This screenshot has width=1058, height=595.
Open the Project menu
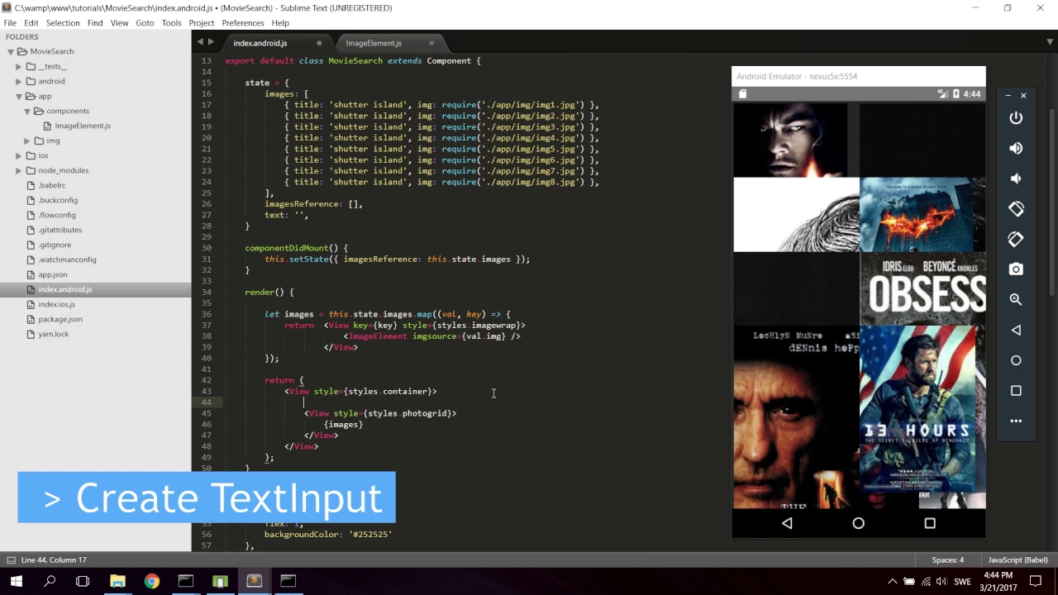click(202, 22)
